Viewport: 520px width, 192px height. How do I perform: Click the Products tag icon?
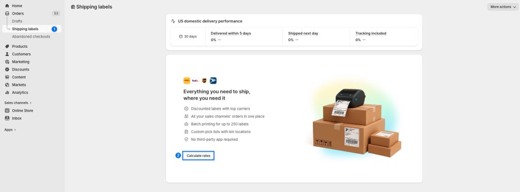pos(7,46)
